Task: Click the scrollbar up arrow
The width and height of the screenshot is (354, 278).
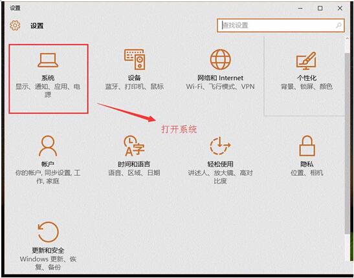Action: [x=348, y=39]
